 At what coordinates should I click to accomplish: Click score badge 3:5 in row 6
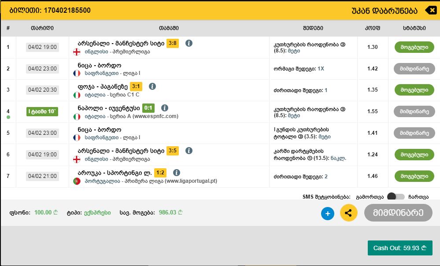tap(173, 151)
